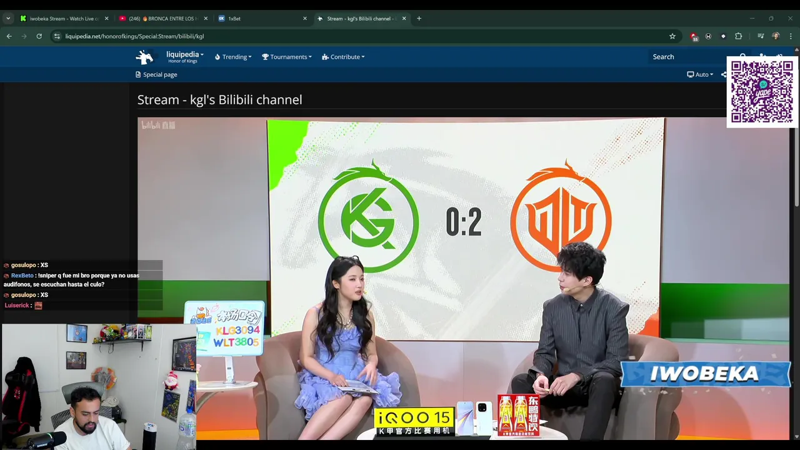
Task: Click the 1xBet favicon on its tab
Action: coord(221,19)
